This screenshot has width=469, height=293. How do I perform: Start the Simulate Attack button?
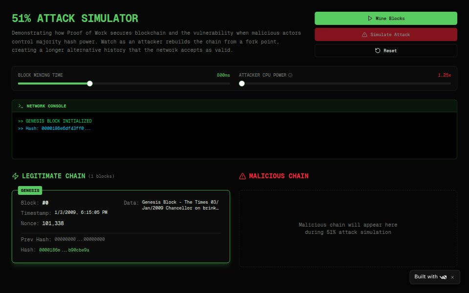tap(385, 34)
